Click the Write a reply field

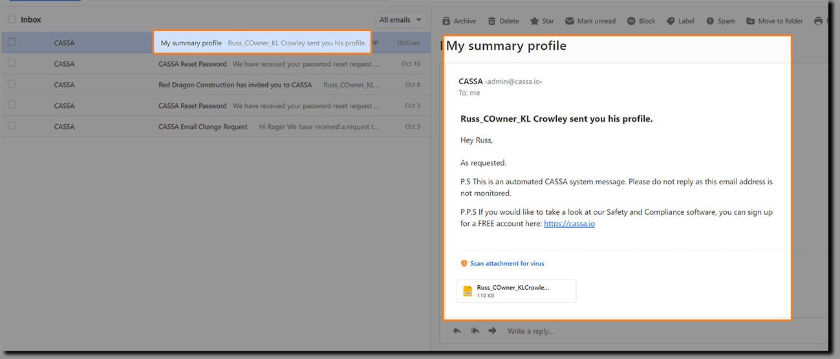point(530,331)
